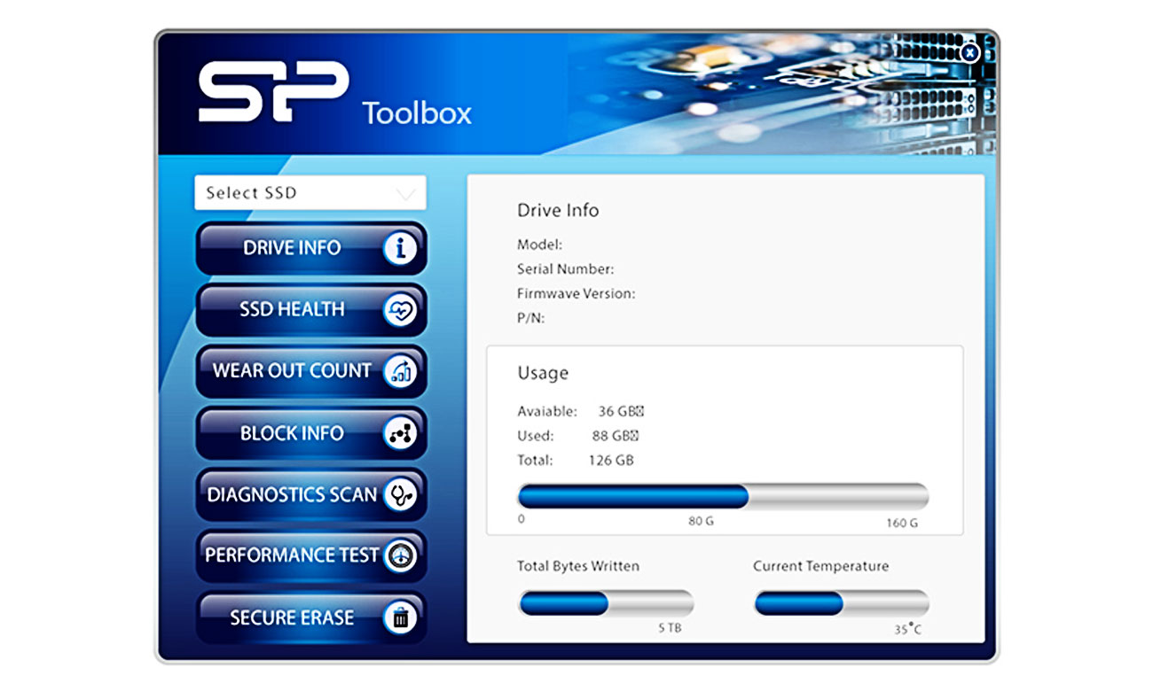Select the Serial Number: label
Screen dimensions: 1153x691
coord(565,268)
